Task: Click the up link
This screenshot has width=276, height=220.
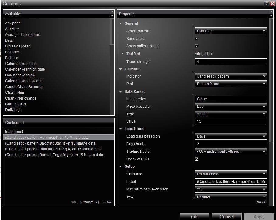Action: point(98,202)
